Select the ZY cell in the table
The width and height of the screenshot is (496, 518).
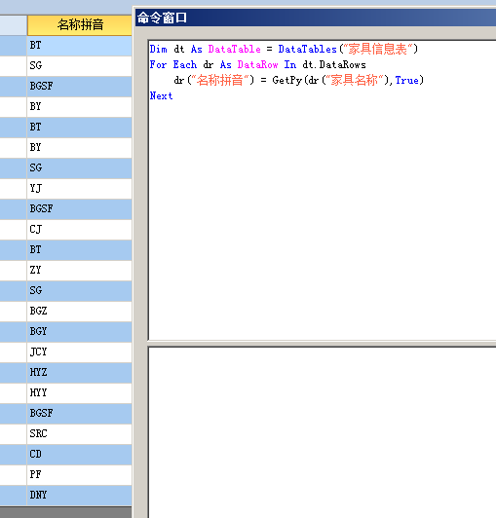tap(80, 271)
